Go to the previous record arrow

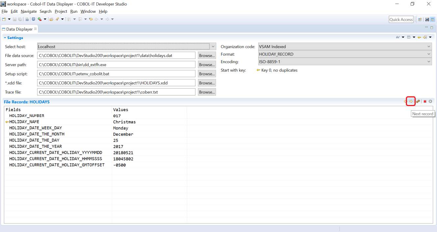(x=405, y=101)
